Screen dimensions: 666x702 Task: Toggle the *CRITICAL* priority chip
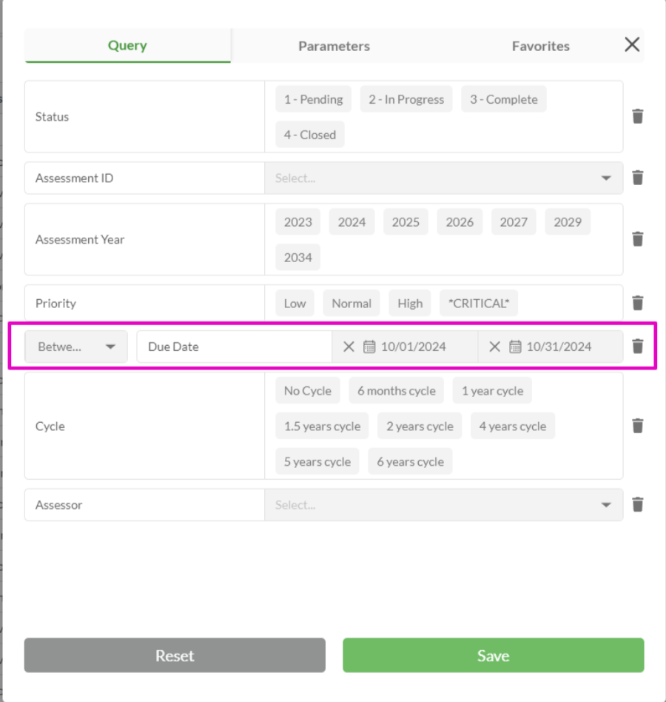(479, 303)
